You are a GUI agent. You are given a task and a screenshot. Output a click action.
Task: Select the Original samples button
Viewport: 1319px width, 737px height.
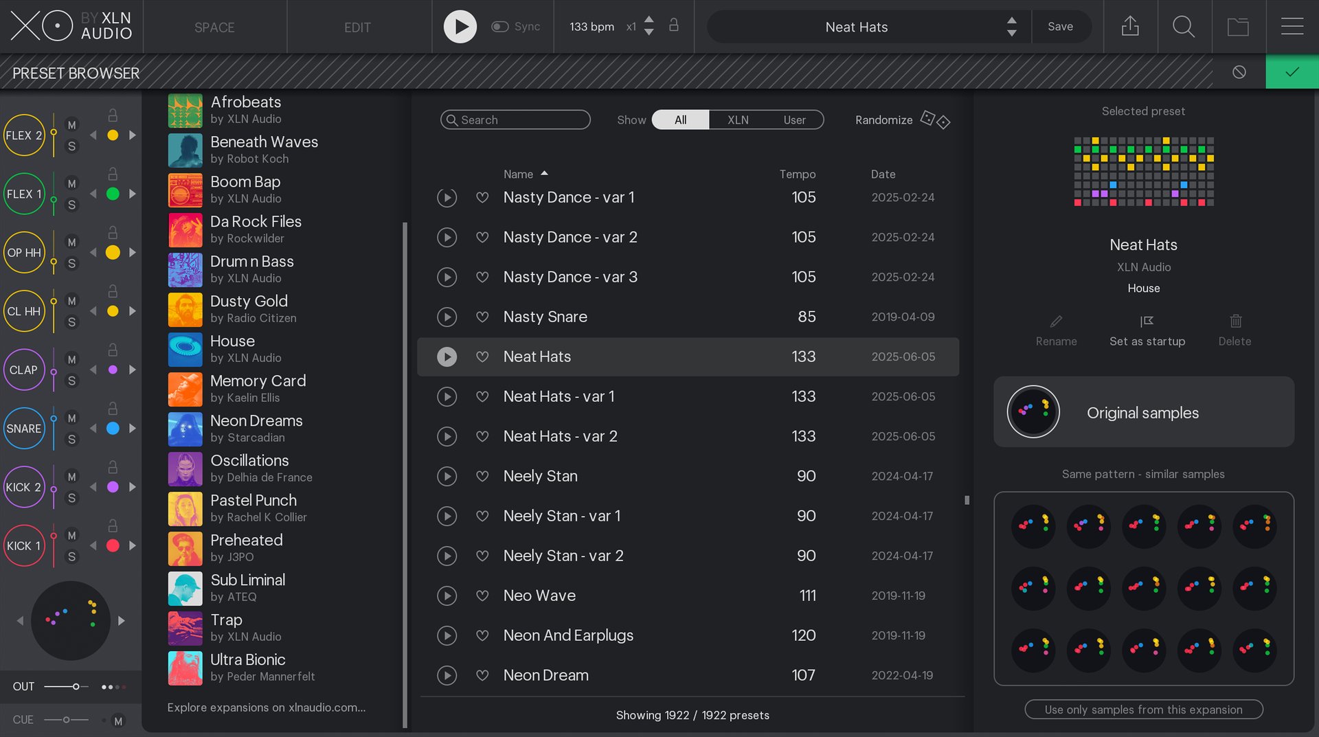pyautogui.click(x=1143, y=412)
